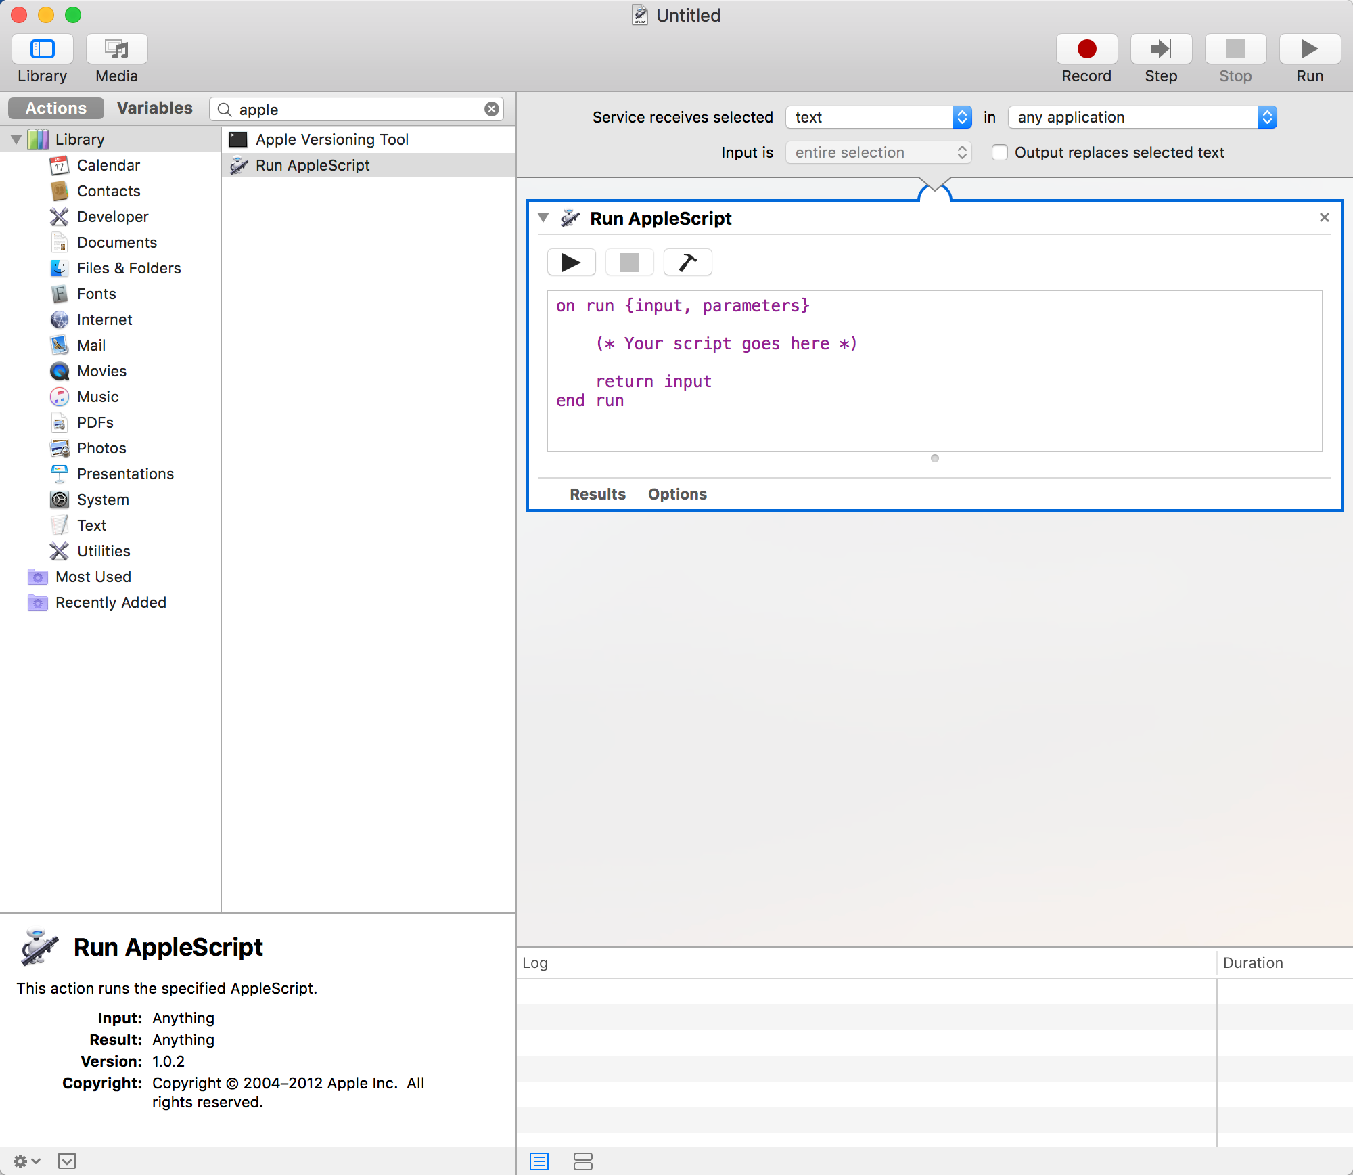The width and height of the screenshot is (1353, 1175).
Task: Show the variables list view
Action: click(x=582, y=1161)
